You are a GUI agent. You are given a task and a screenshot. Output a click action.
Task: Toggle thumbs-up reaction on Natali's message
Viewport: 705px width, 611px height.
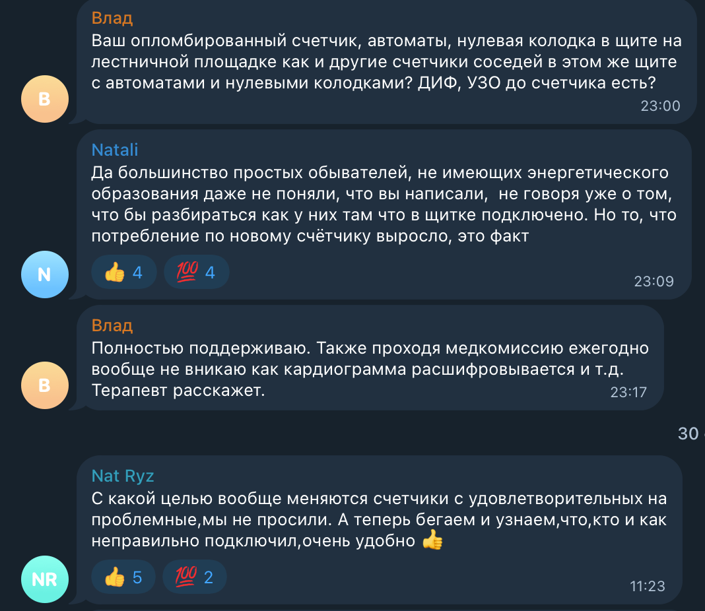pyautogui.click(x=123, y=273)
